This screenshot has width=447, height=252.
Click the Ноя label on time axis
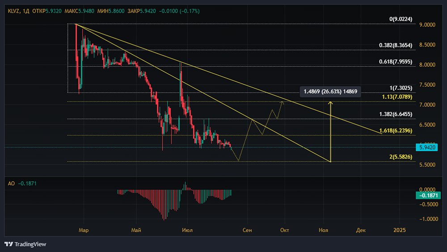pyautogui.click(x=323, y=230)
